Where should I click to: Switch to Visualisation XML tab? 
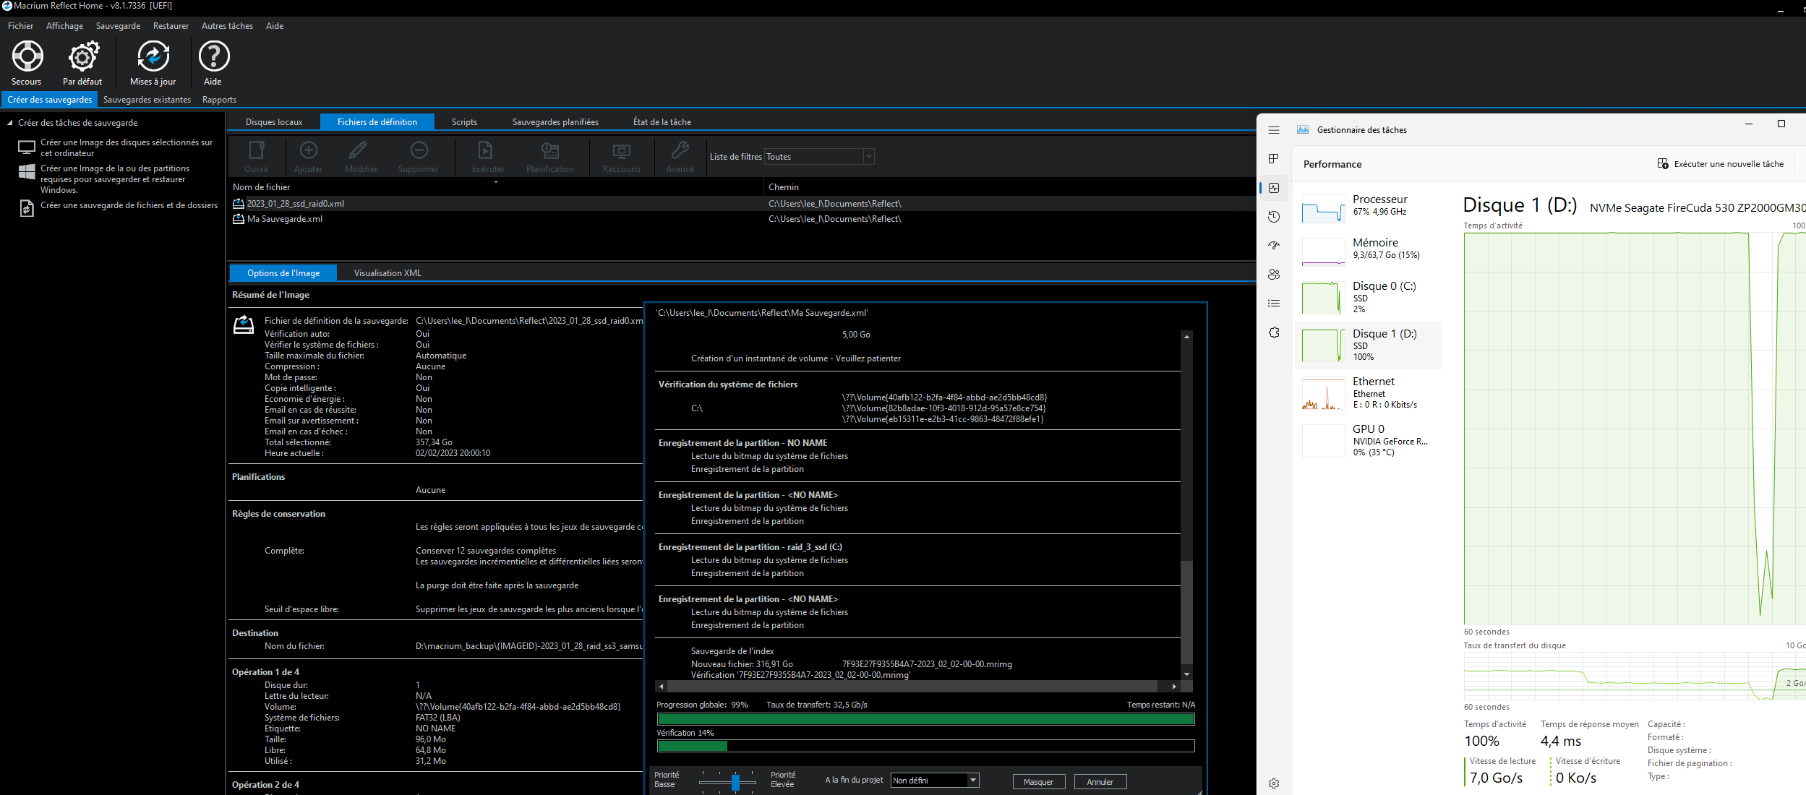click(388, 273)
